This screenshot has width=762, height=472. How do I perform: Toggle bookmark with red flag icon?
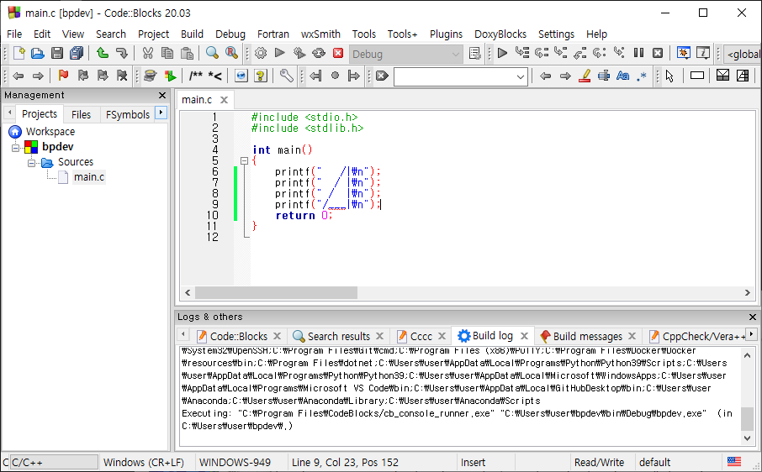click(x=63, y=76)
